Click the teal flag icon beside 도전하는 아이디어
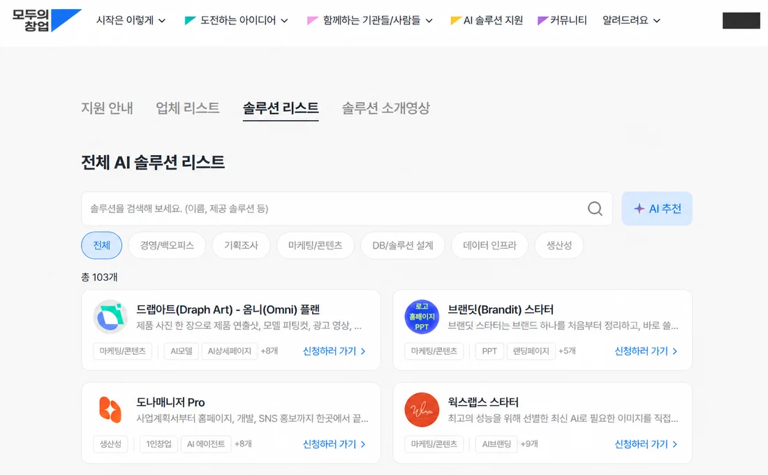Image resolution: width=768 pixels, height=475 pixels. tap(190, 20)
